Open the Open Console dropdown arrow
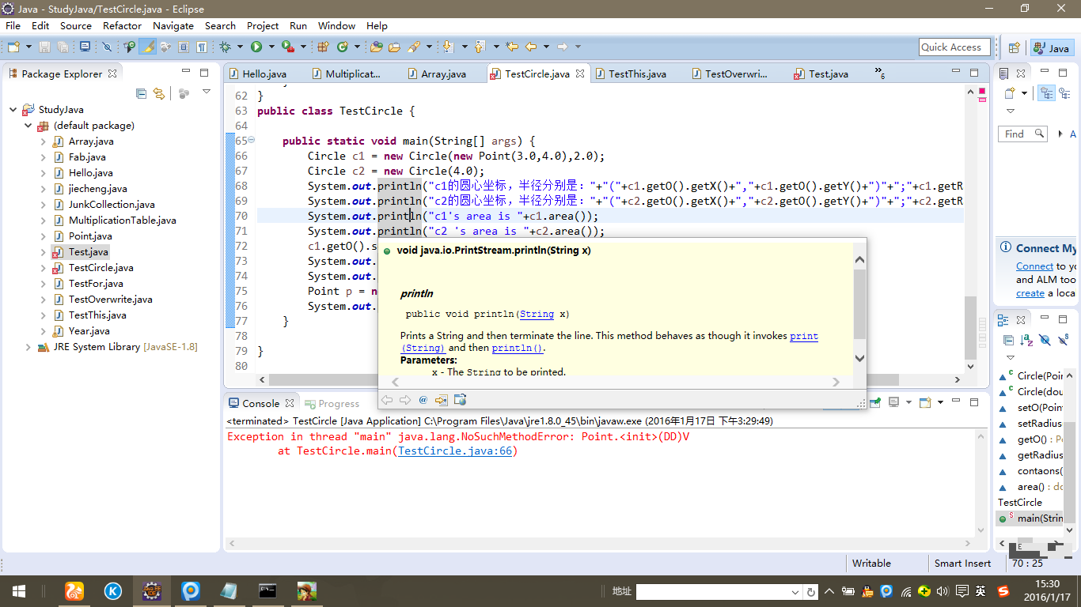Viewport: 1081px width, 607px height. pos(941,402)
